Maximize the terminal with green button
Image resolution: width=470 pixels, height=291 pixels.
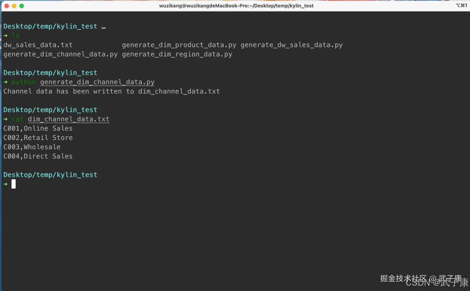click(x=22, y=6)
